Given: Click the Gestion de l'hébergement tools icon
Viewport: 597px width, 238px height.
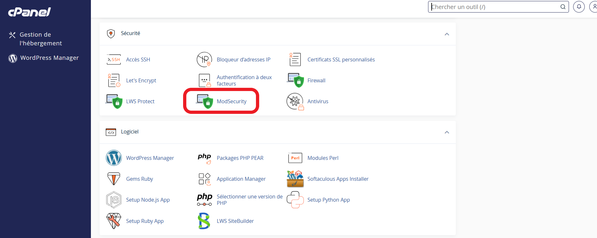Looking at the screenshot, I should point(12,35).
